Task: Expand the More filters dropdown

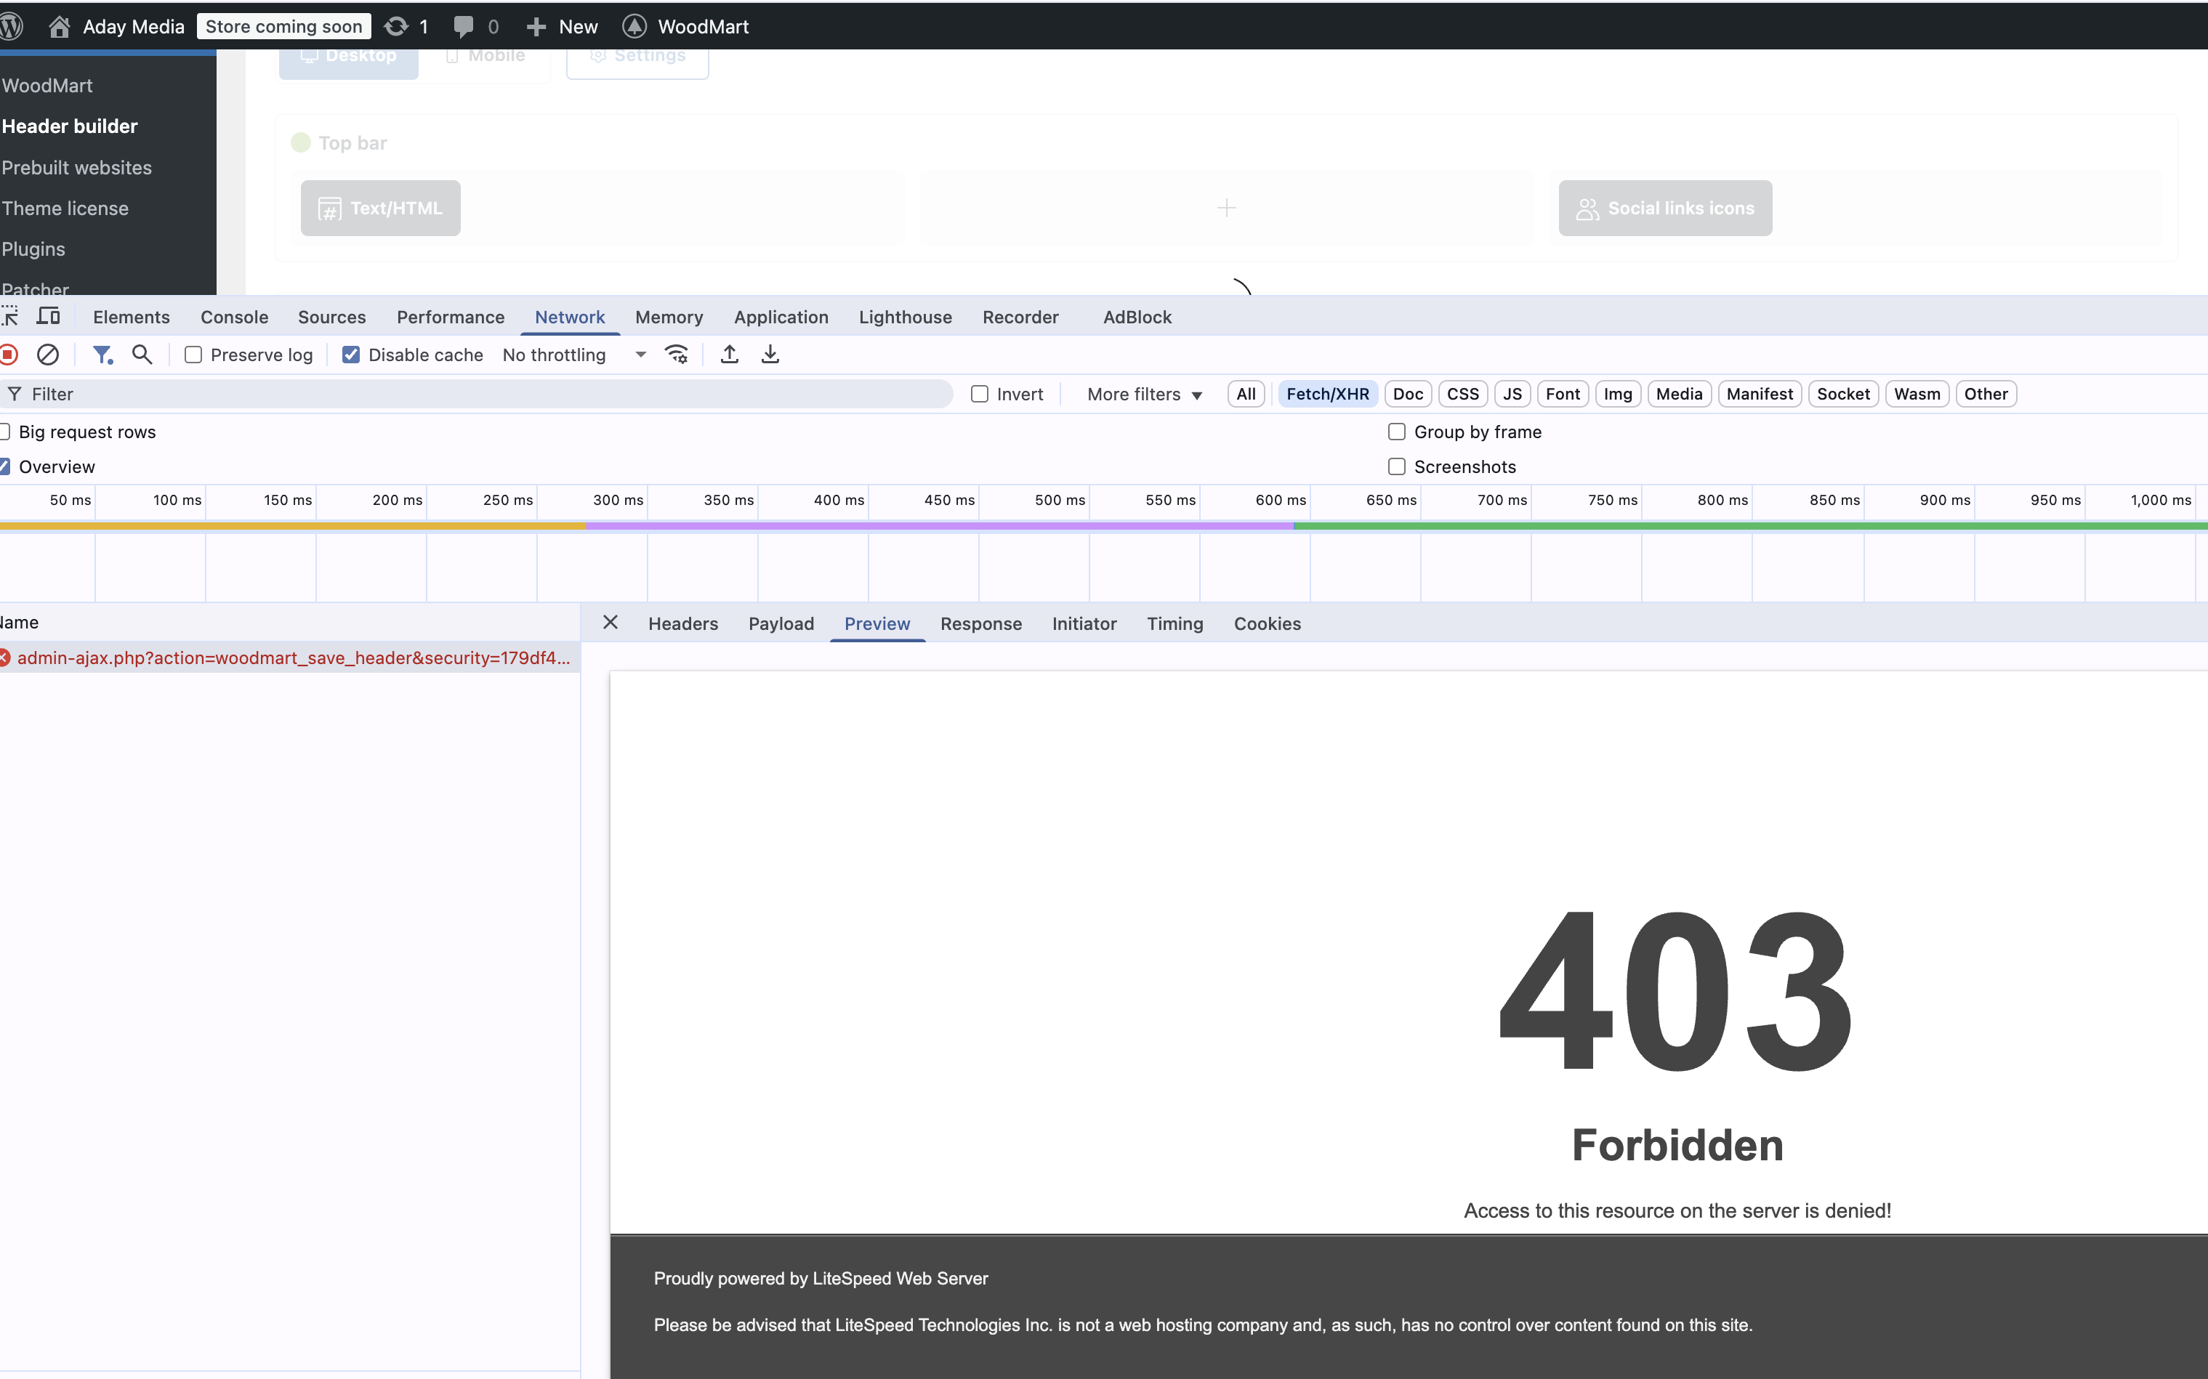Action: pos(1144,394)
